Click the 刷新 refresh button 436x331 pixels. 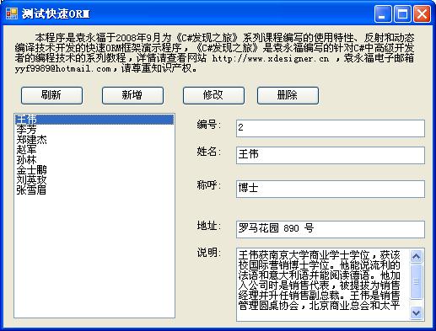click(51, 95)
